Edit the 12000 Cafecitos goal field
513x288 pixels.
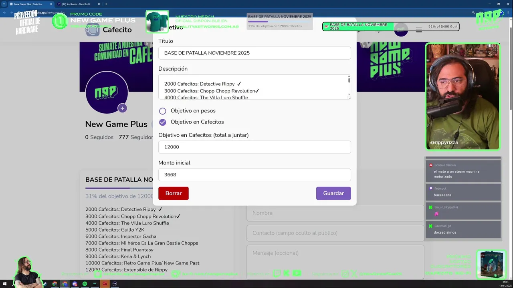(254, 147)
